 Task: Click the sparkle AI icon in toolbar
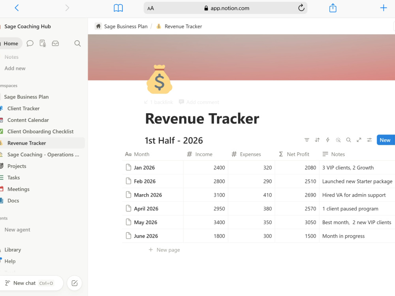[338, 140]
